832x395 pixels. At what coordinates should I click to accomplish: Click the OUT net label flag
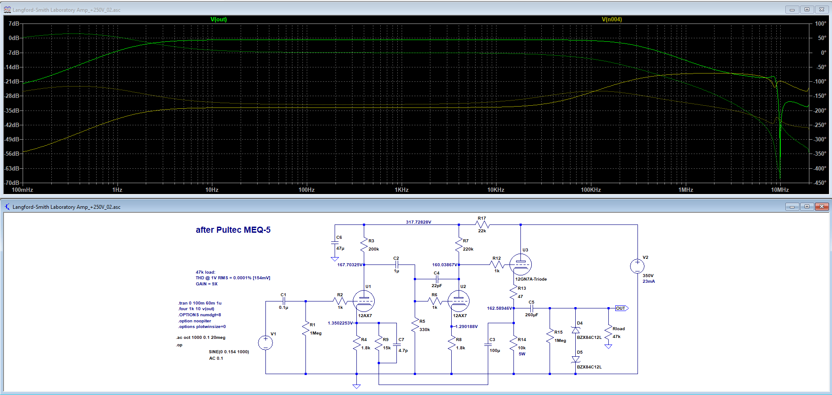[x=621, y=308]
